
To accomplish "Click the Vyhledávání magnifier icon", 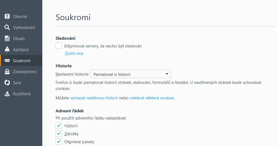I will (7, 27).
